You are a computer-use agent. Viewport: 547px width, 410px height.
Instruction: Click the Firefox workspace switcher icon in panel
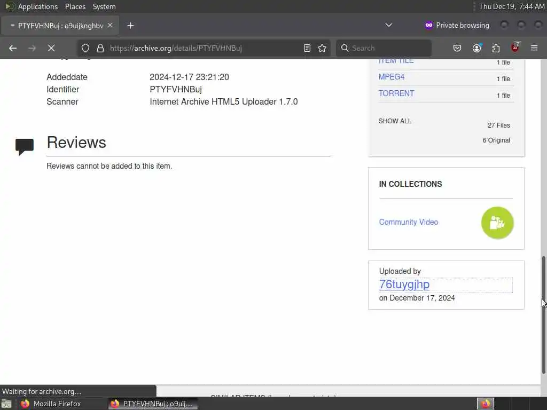486,404
